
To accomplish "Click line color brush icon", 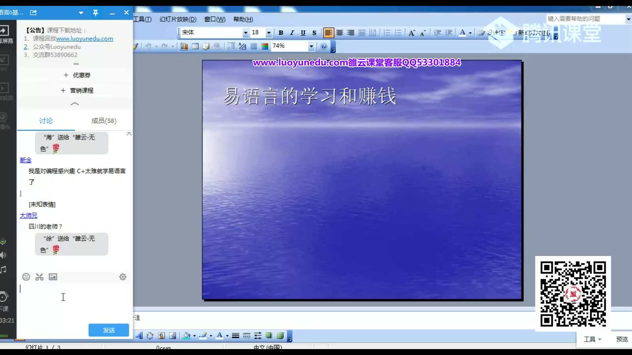I will point(203,336).
